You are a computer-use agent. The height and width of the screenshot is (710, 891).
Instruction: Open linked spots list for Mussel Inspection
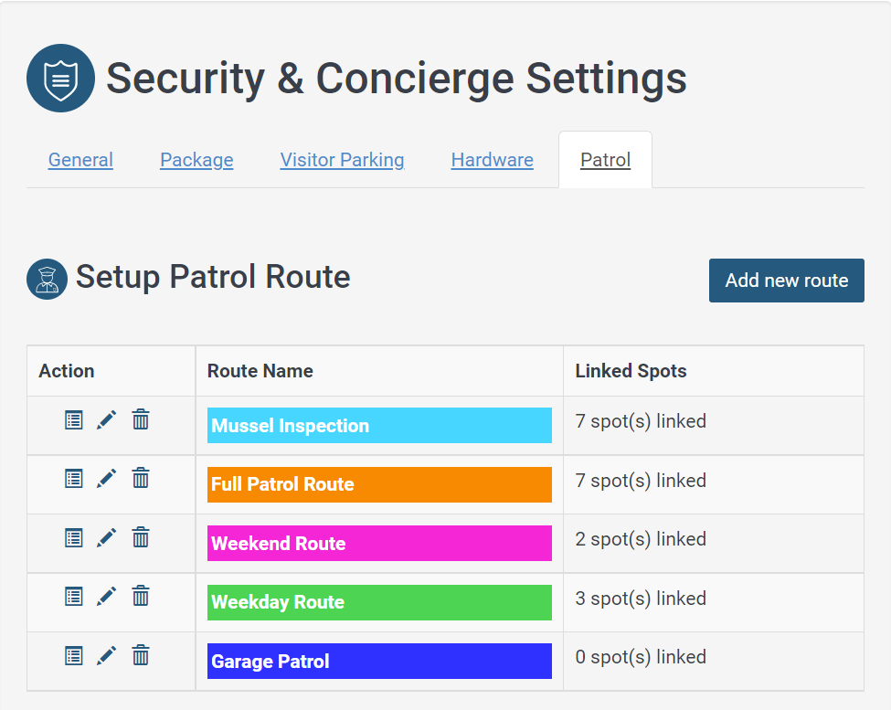74,420
